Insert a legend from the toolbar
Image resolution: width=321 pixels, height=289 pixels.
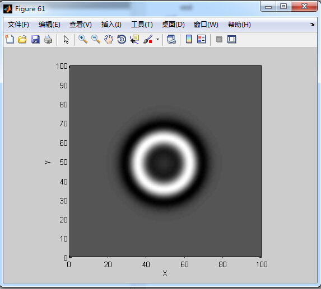(x=202, y=39)
